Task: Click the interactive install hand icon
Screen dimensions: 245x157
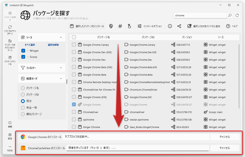Action: pos(129,26)
